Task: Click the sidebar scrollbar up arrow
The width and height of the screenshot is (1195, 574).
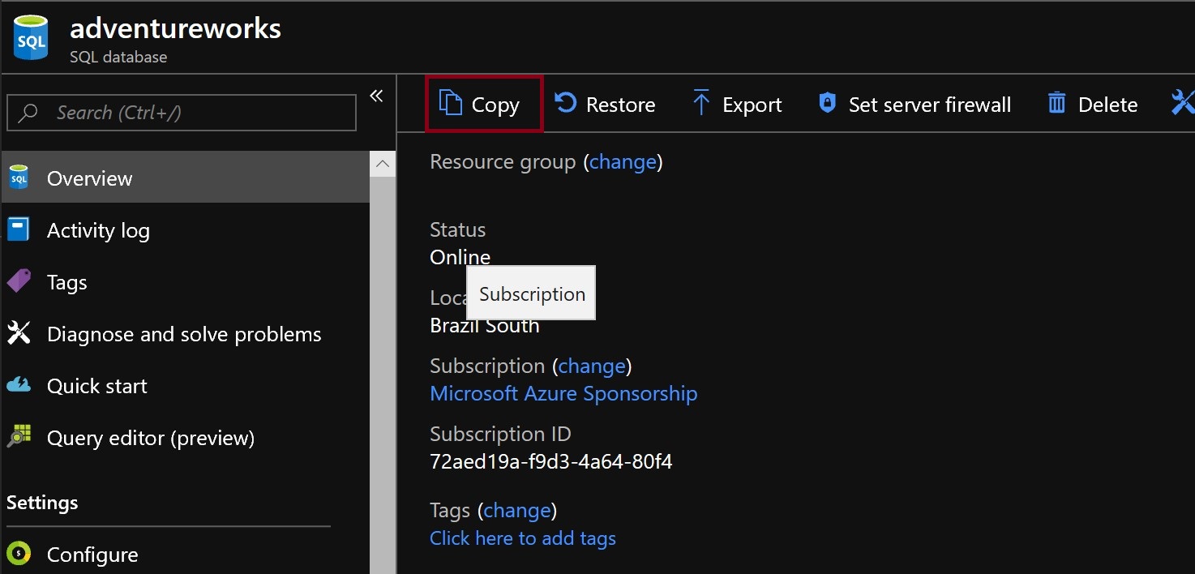Action: [383, 164]
